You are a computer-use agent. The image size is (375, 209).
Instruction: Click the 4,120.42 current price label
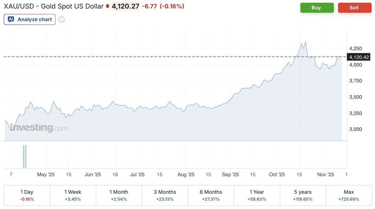(359, 57)
